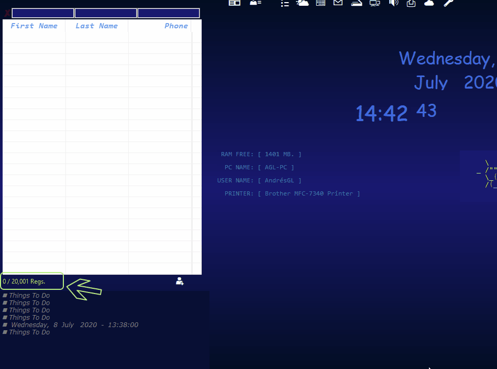Open settings with the wrench icon
Screen dimensions: 497x369
click(448, 3)
